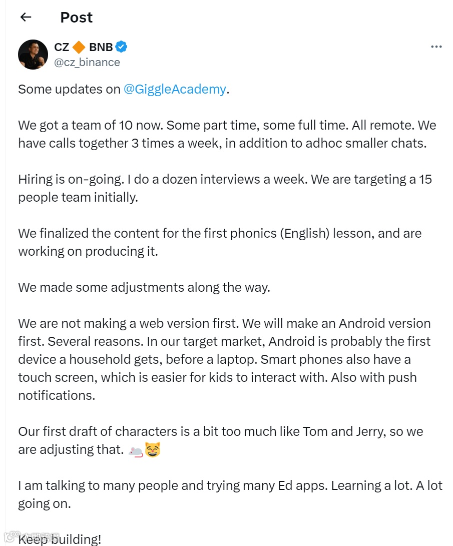Click the Post page heading
The height and width of the screenshot is (546, 453).
76,18
